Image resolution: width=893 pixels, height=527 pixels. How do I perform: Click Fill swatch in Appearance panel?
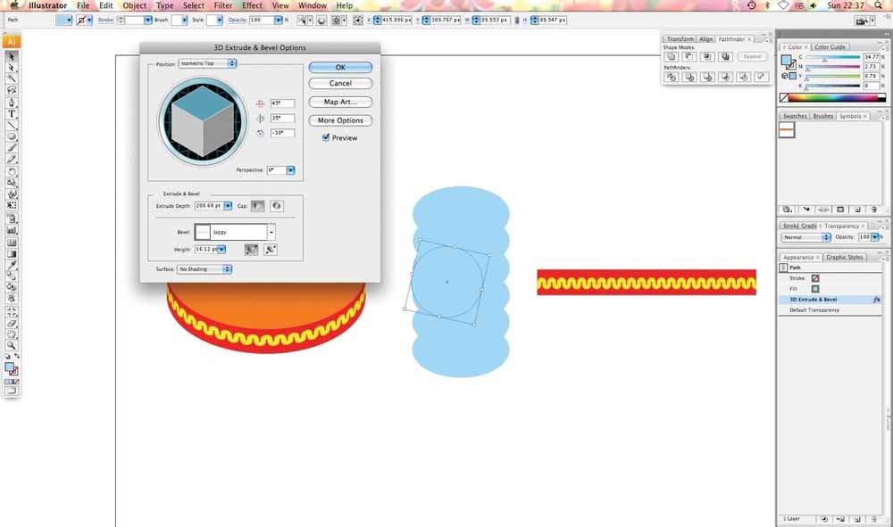pyautogui.click(x=815, y=289)
